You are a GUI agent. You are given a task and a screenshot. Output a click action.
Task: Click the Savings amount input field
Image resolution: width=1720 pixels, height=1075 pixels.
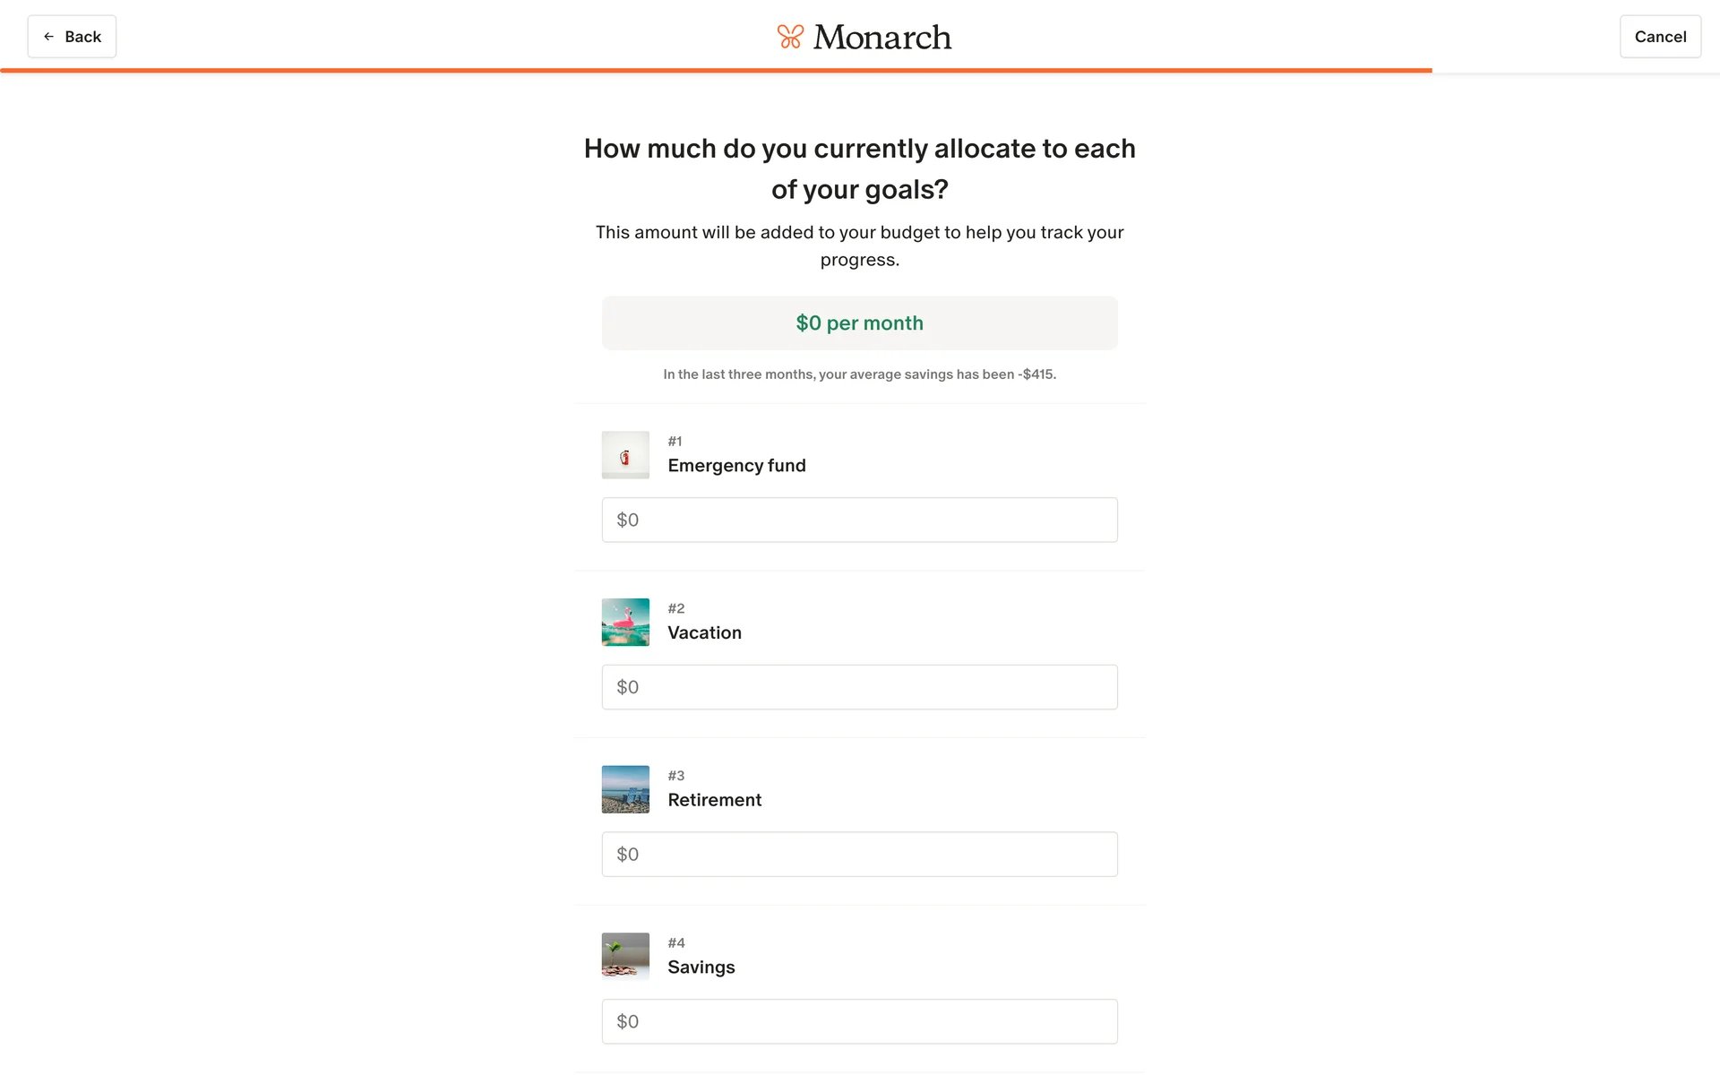859,1021
